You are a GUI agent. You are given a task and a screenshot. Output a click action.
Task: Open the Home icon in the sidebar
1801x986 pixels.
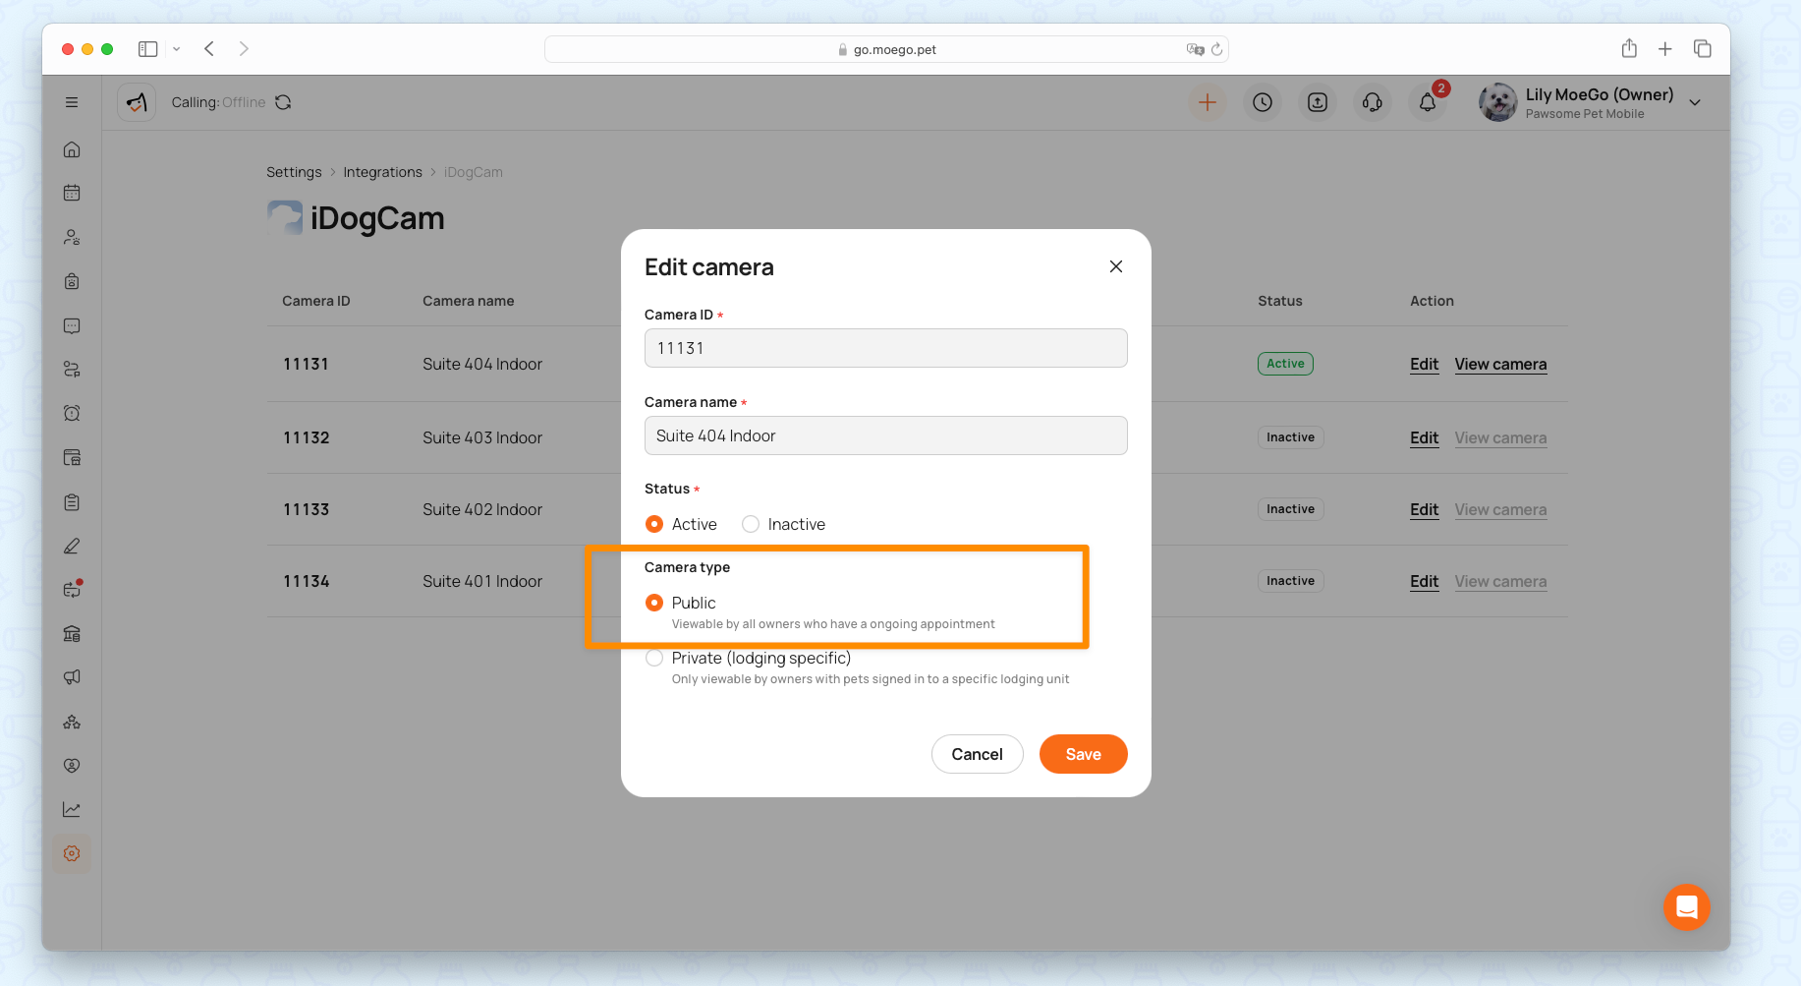click(x=72, y=149)
